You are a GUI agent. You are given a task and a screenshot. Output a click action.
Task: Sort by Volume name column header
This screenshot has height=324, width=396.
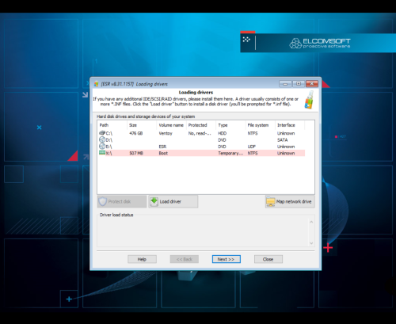pyautogui.click(x=172, y=125)
